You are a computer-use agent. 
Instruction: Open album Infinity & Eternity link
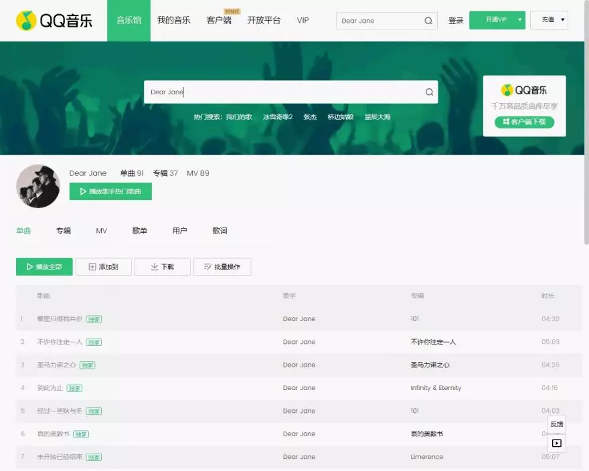point(436,388)
